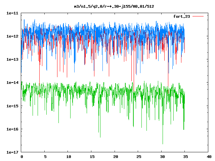215x161 pixels.
Task: Click the x-axis label 5
Action: coord(45,157)
